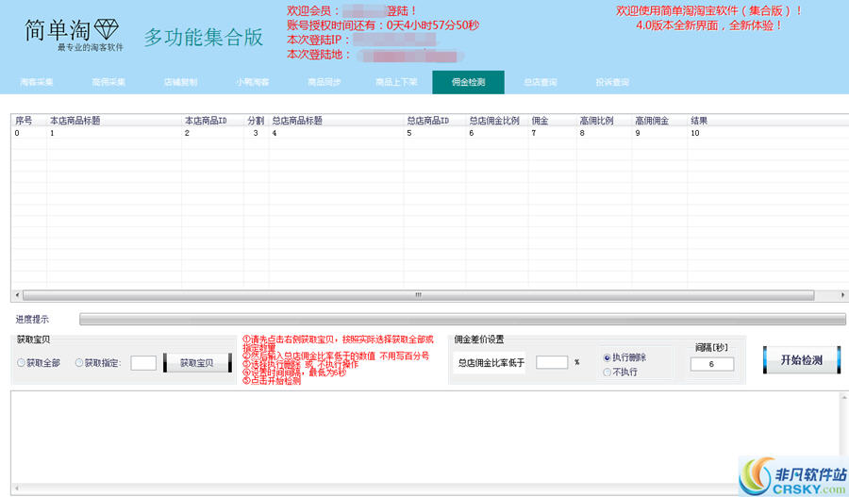The image size is (849, 497).
Task: Click the 本店商品ID column header
Action: click(x=212, y=120)
